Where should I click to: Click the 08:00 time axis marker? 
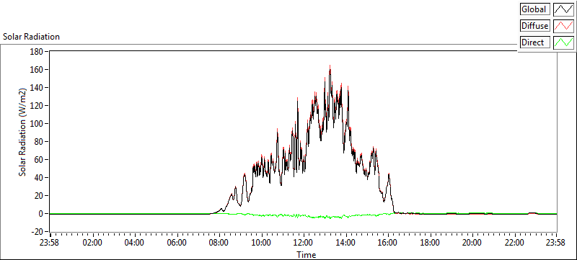point(220,243)
